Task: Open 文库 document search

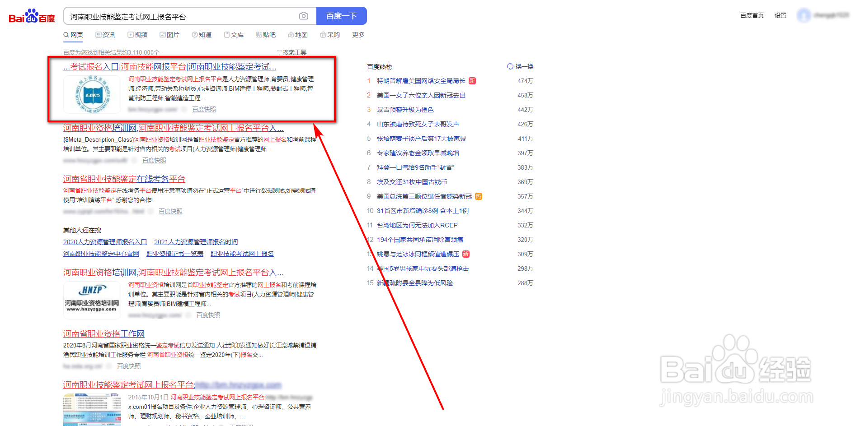Action: coord(234,35)
